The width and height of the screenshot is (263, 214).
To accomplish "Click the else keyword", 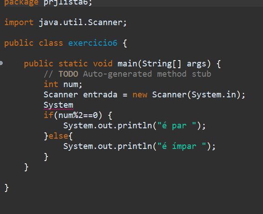I will coord(58,136).
